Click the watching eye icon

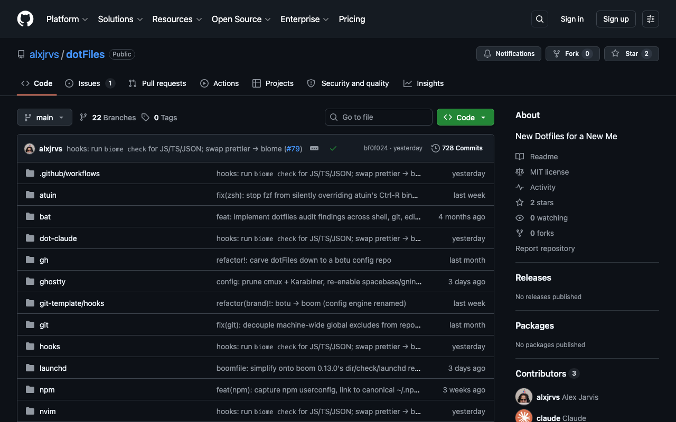pyautogui.click(x=520, y=218)
